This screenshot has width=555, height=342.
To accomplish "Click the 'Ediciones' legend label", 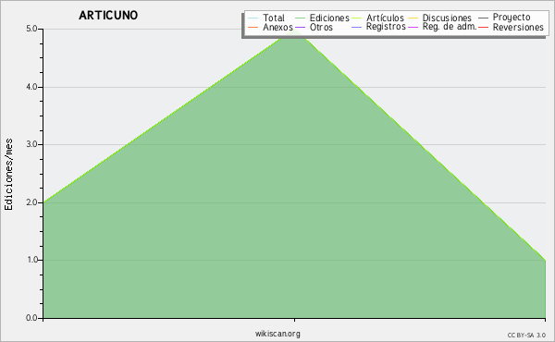I will click(x=329, y=18).
